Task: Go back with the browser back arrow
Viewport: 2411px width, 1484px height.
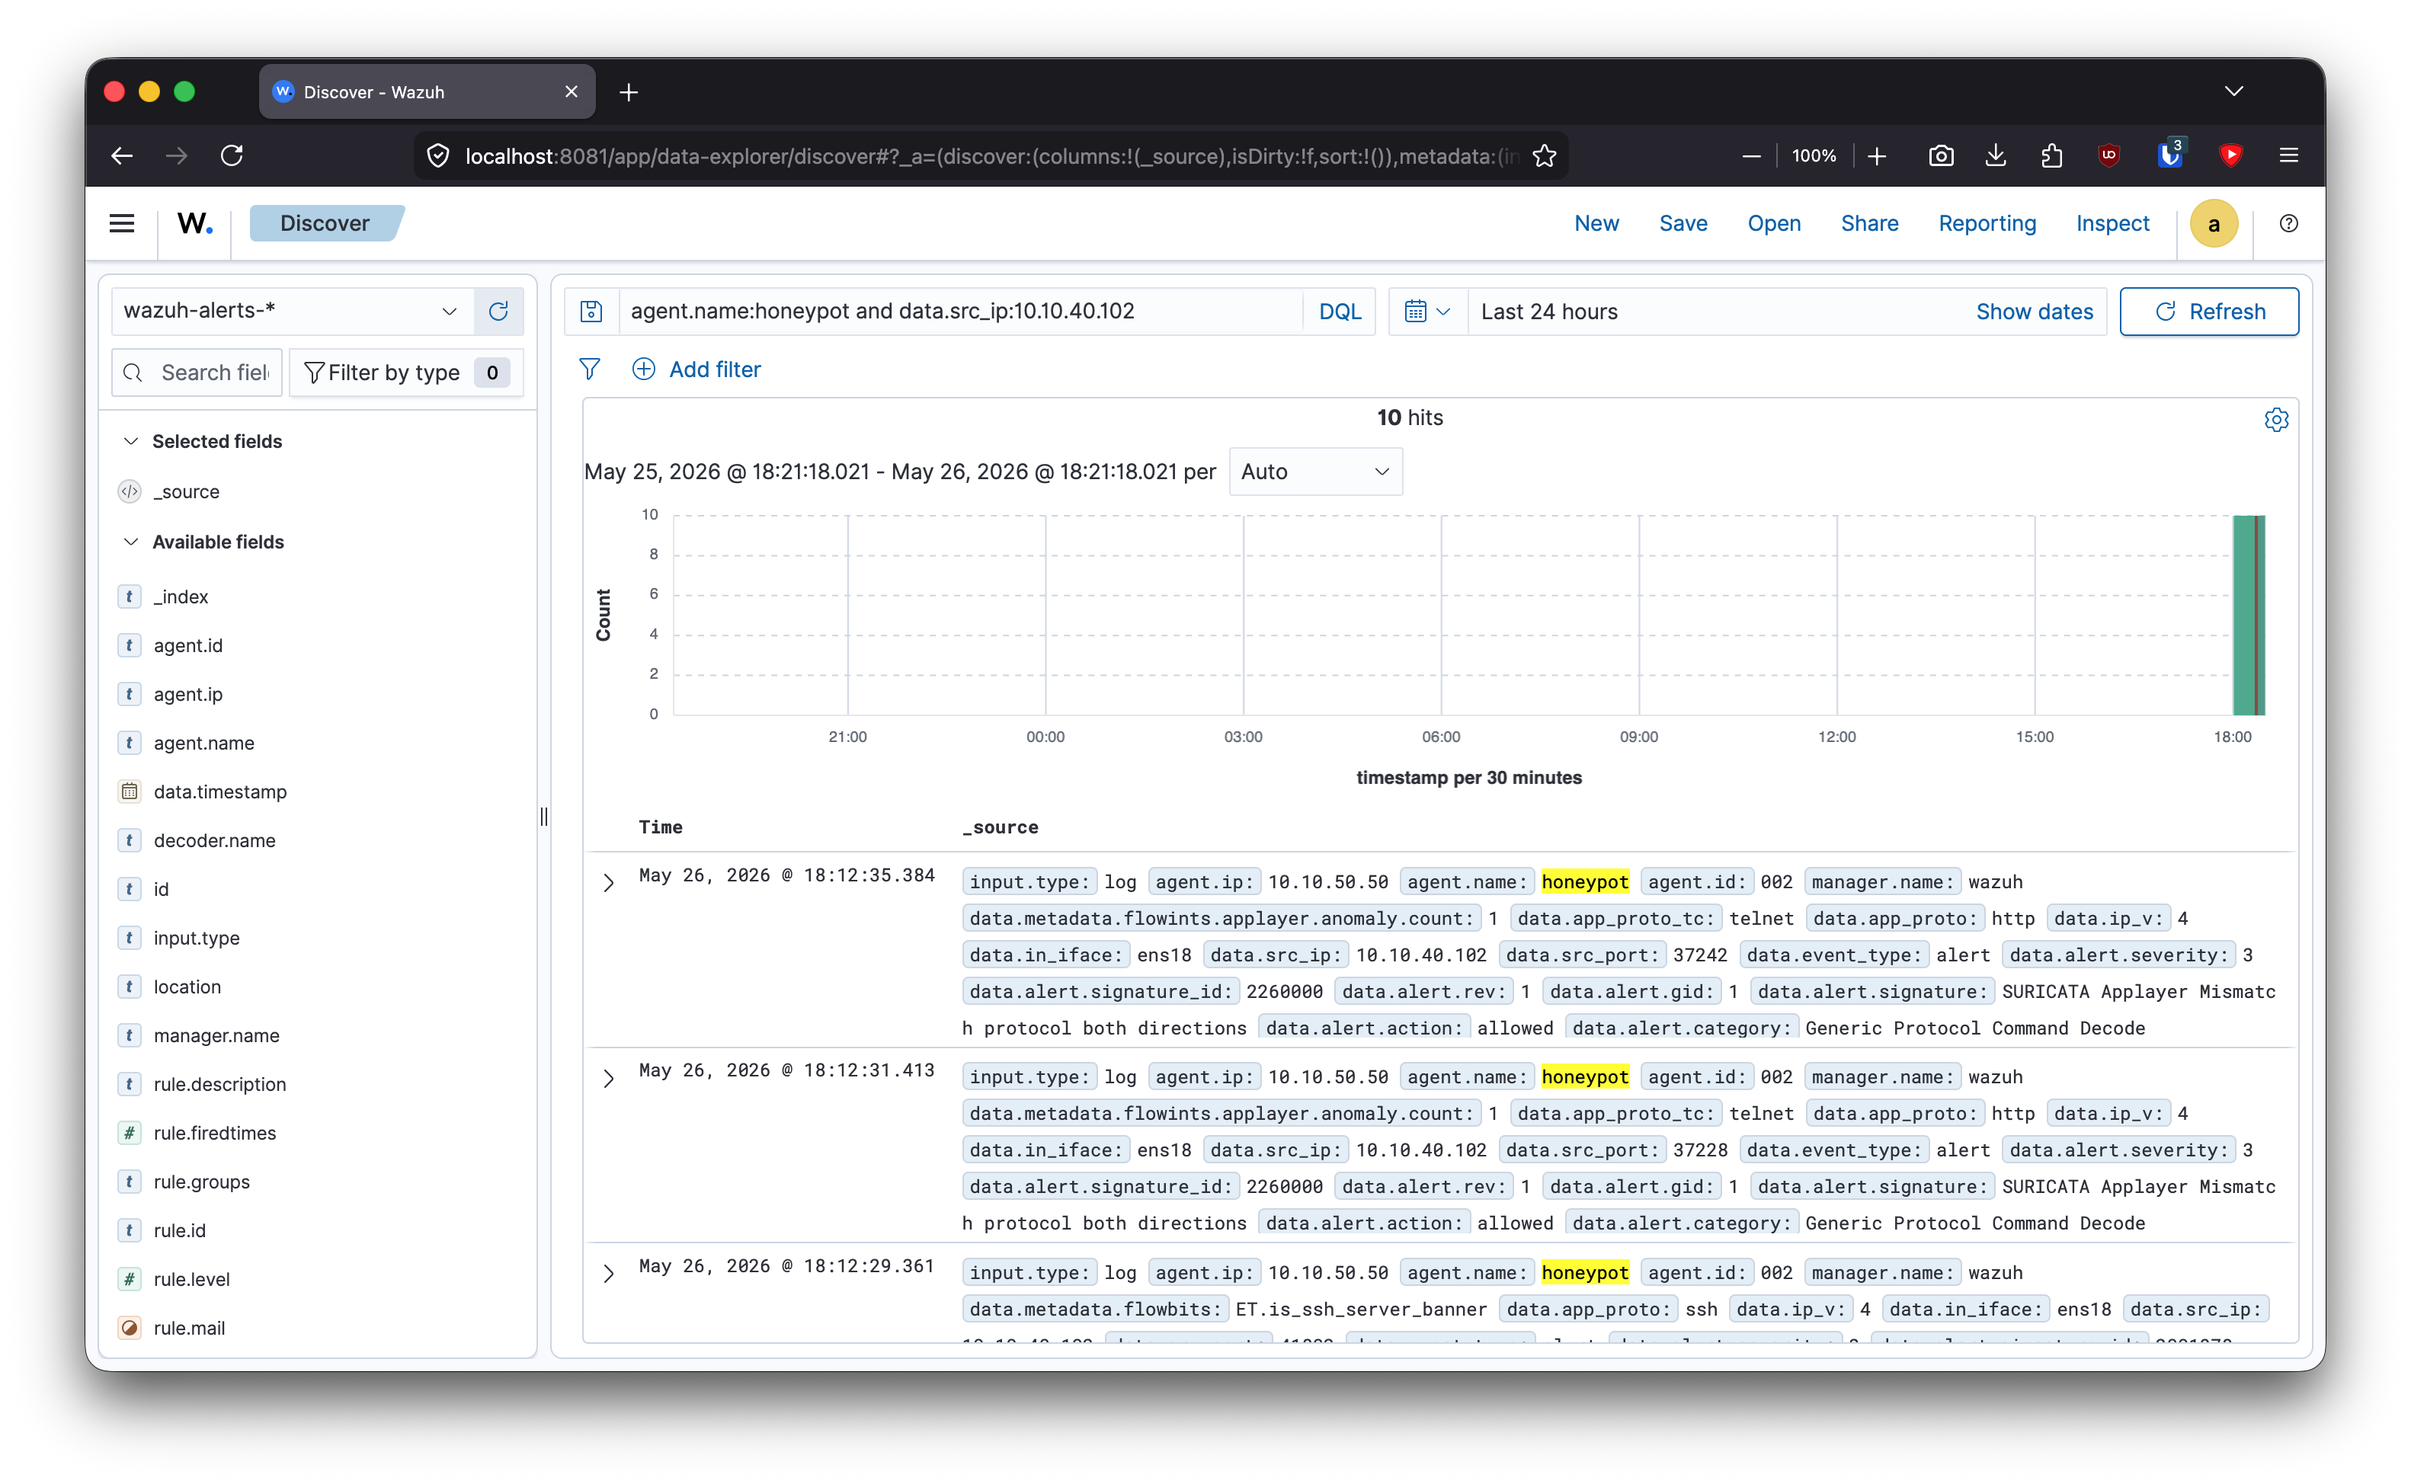Action: (x=123, y=155)
